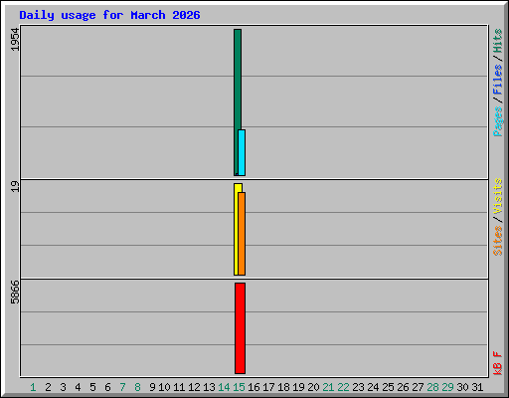The height and width of the screenshot is (398, 509).
Task: Click day 3 on the x-axis
Action: coord(63,387)
